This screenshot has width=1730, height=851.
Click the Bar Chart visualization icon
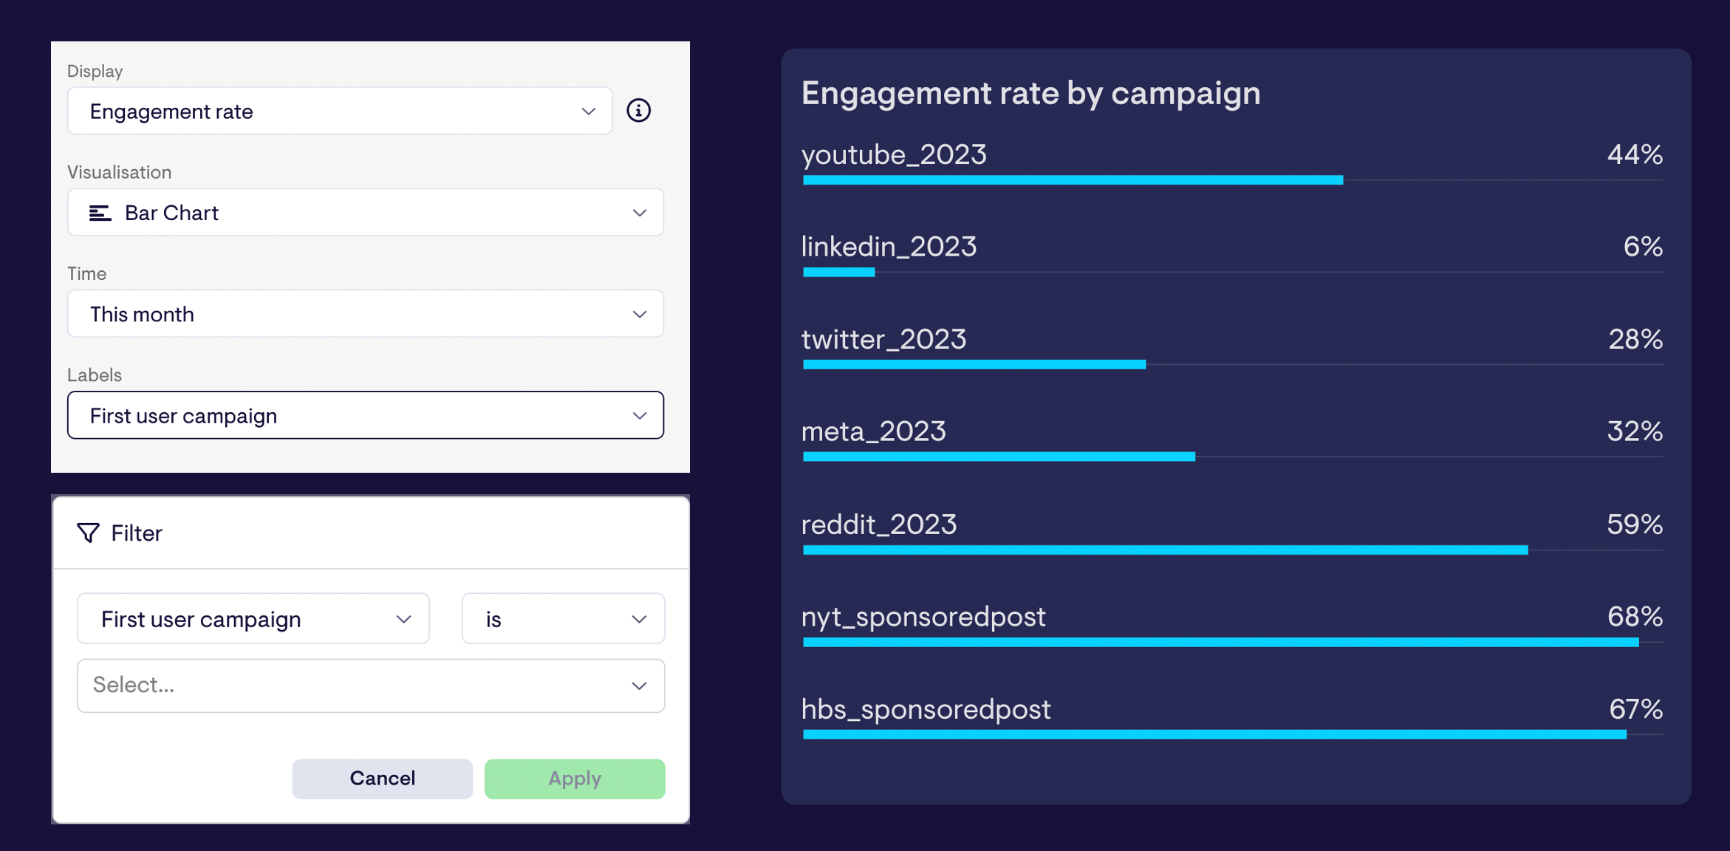point(99,212)
